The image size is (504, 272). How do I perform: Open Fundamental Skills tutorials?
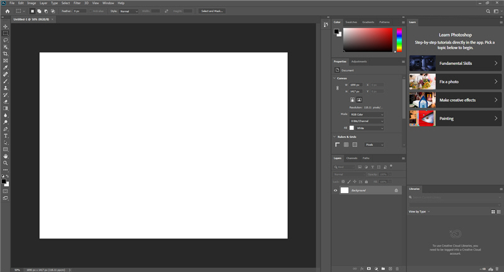click(x=455, y=63)
